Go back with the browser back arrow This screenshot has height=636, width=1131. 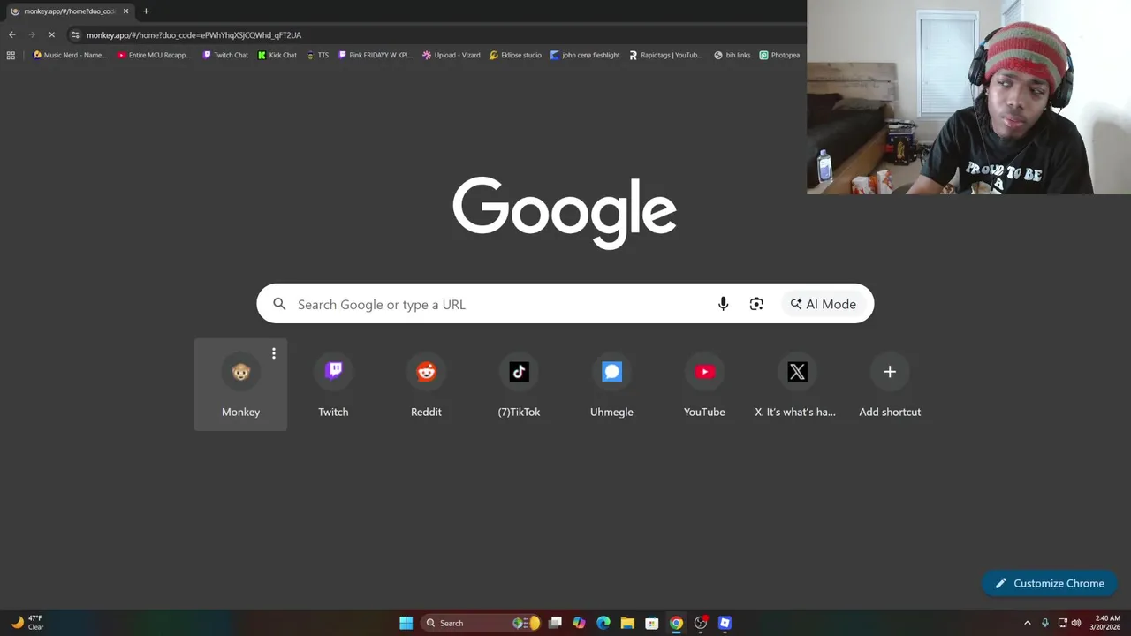click(x=11, y=34)
